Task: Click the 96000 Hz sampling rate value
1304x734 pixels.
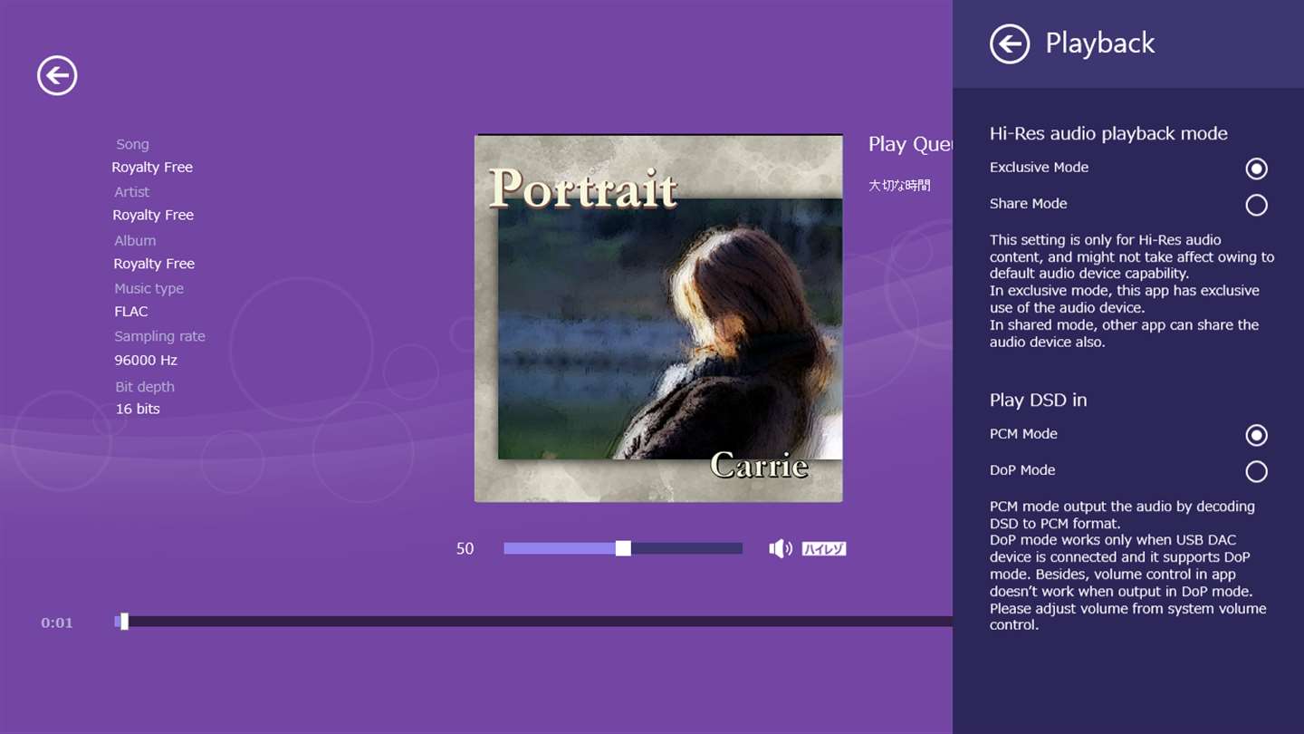Action: pos(146,360)
